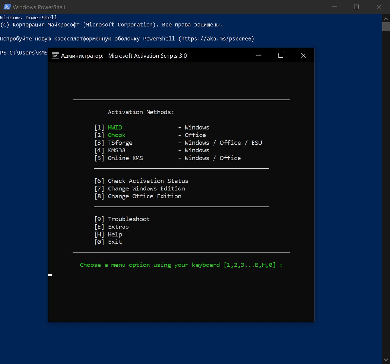The image size is (390, 364).
Task: Click the maximize icon on the MAS window
Action: point(280,56)
